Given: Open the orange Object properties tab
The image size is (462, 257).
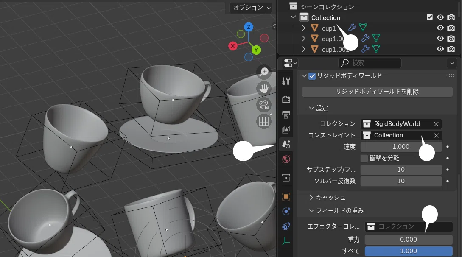Looking at the screenshot, I should [x=286, y=196].
